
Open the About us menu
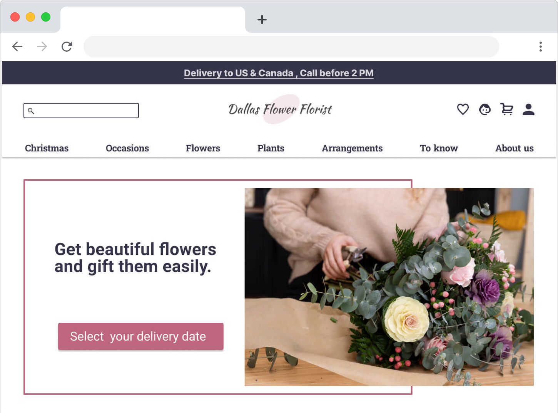(x=515, y=148)
